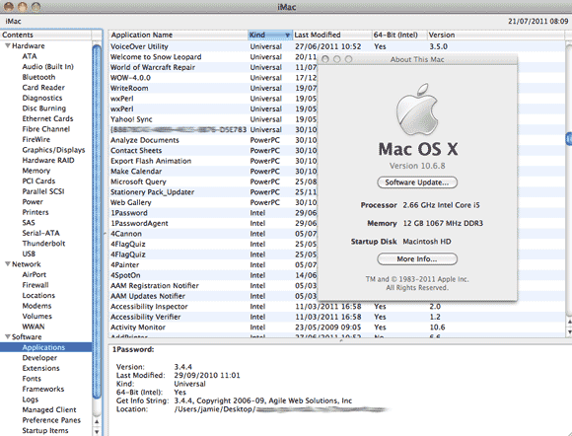Select Extensions under Software
Screen dimensions: 572x436
point(40,368)
